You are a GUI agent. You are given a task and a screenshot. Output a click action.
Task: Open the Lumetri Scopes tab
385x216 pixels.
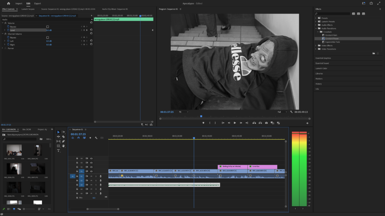point(28,9)
